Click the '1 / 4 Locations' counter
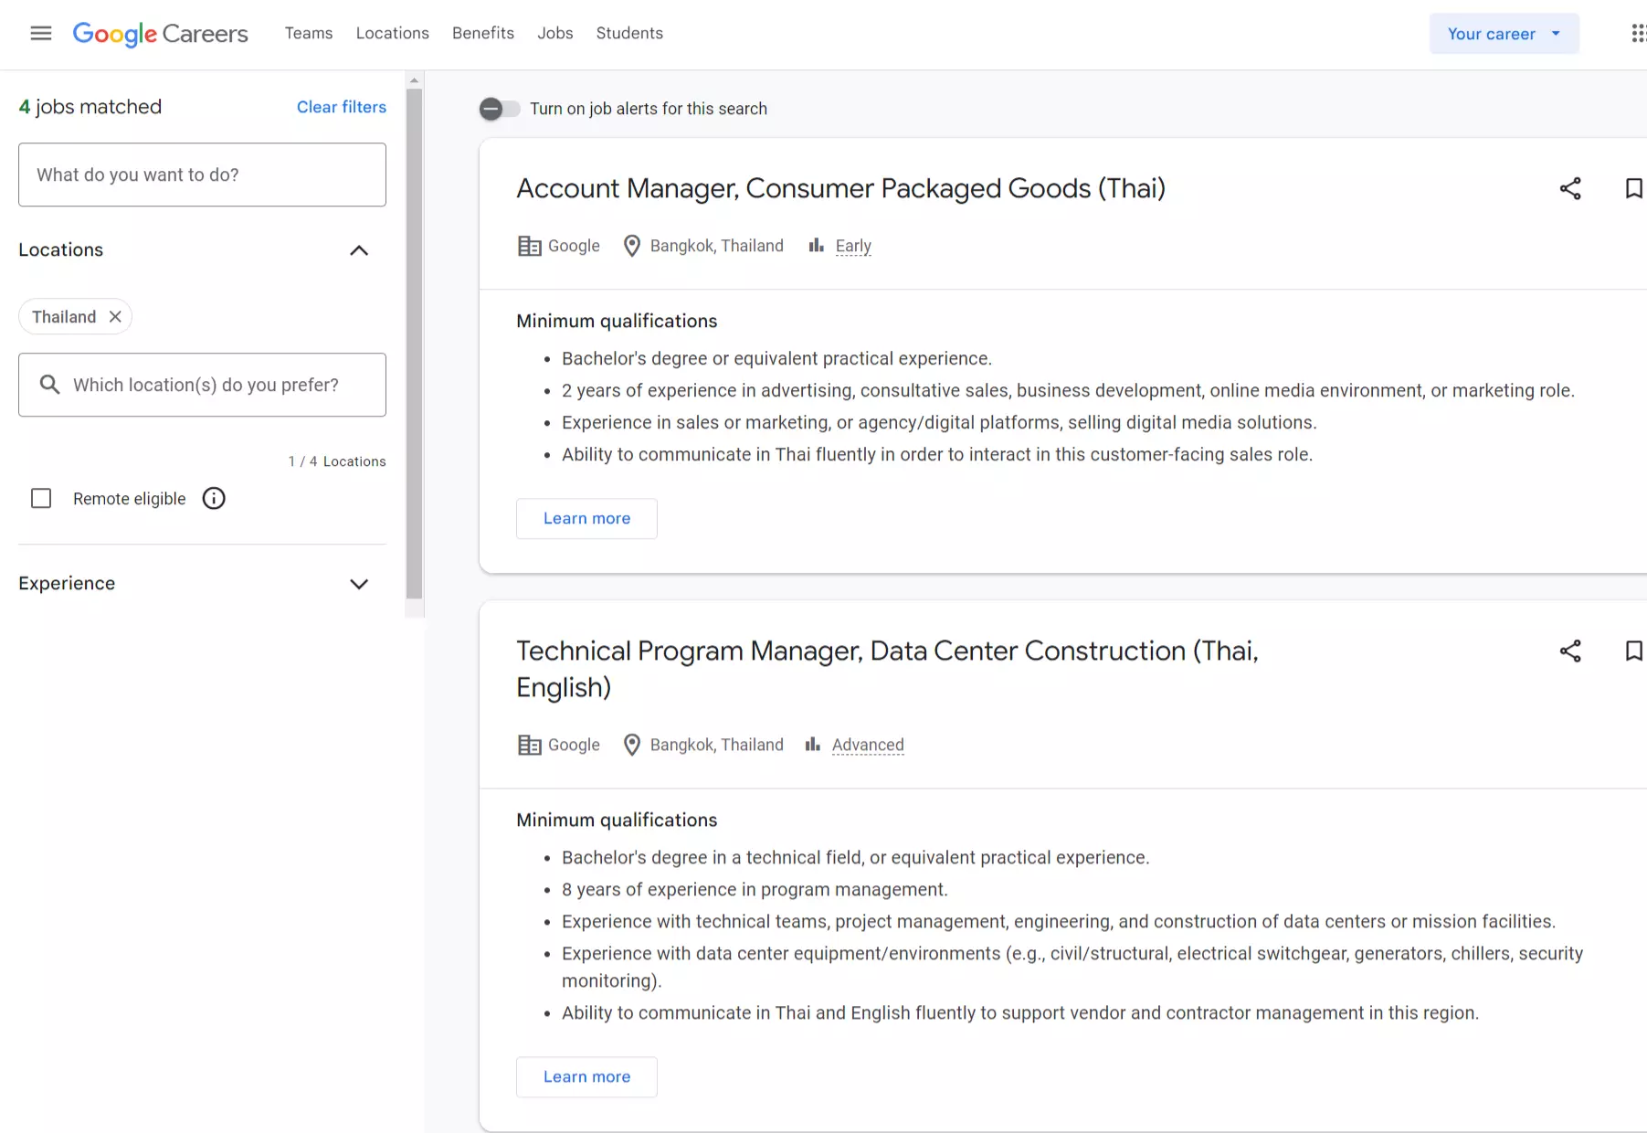 click(337, 461)
